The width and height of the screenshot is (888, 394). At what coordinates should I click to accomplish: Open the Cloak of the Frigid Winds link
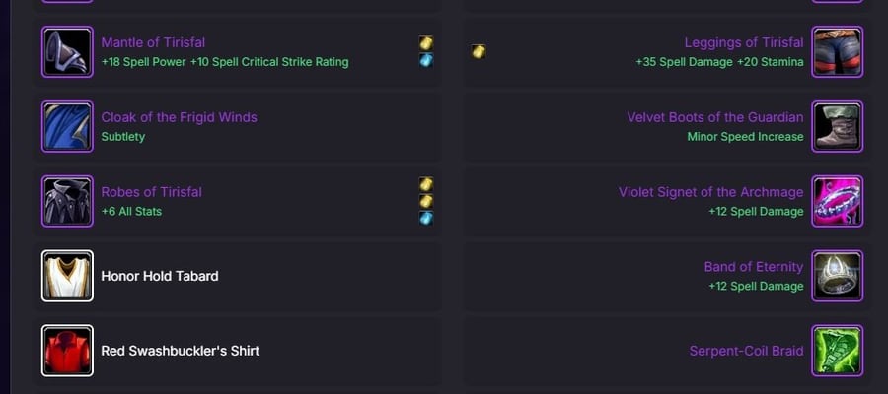179,117
